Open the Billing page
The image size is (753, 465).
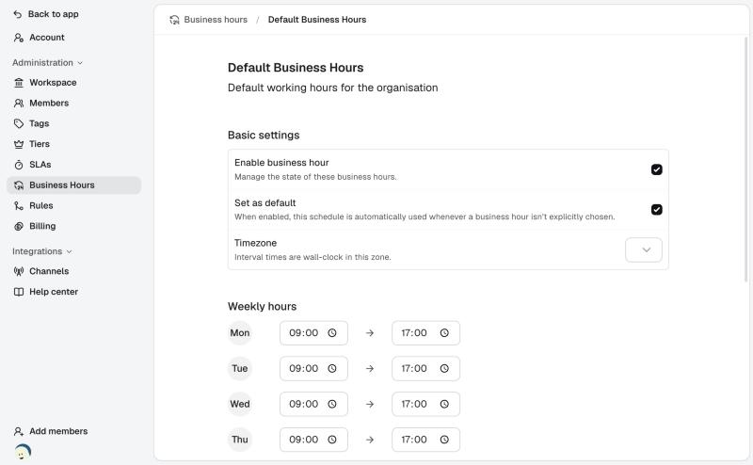(74, 226)
